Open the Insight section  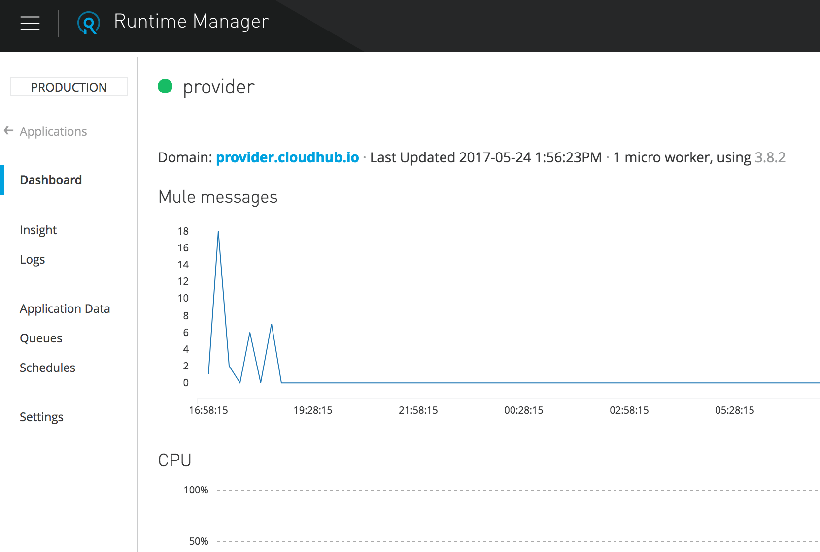pyautogui.click(x=38, y=230)
